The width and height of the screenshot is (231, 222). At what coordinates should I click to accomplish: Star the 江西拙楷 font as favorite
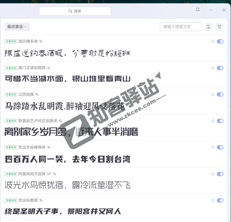coord(213,94)
